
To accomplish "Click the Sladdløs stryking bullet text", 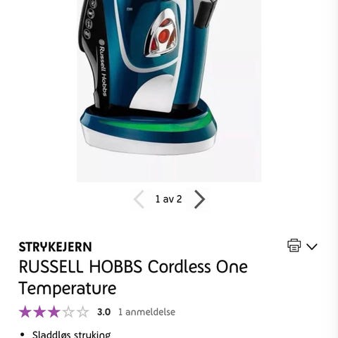I will [x=71, y=334].
